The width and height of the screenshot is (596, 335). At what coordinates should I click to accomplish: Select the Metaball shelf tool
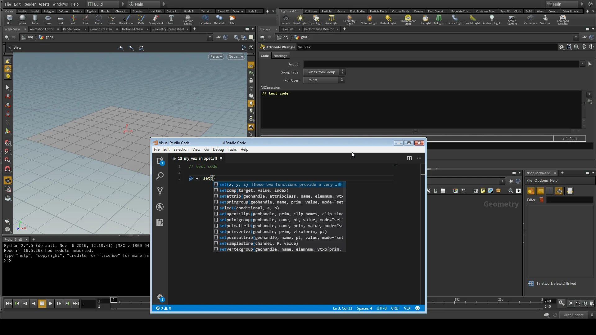pyautogui.click(x=219, y=20)
